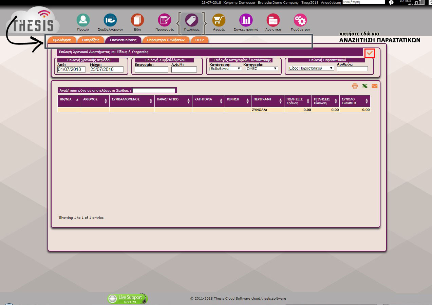
Task: Open the Αγορές shopping cart icon
Action: click(219, 20)
